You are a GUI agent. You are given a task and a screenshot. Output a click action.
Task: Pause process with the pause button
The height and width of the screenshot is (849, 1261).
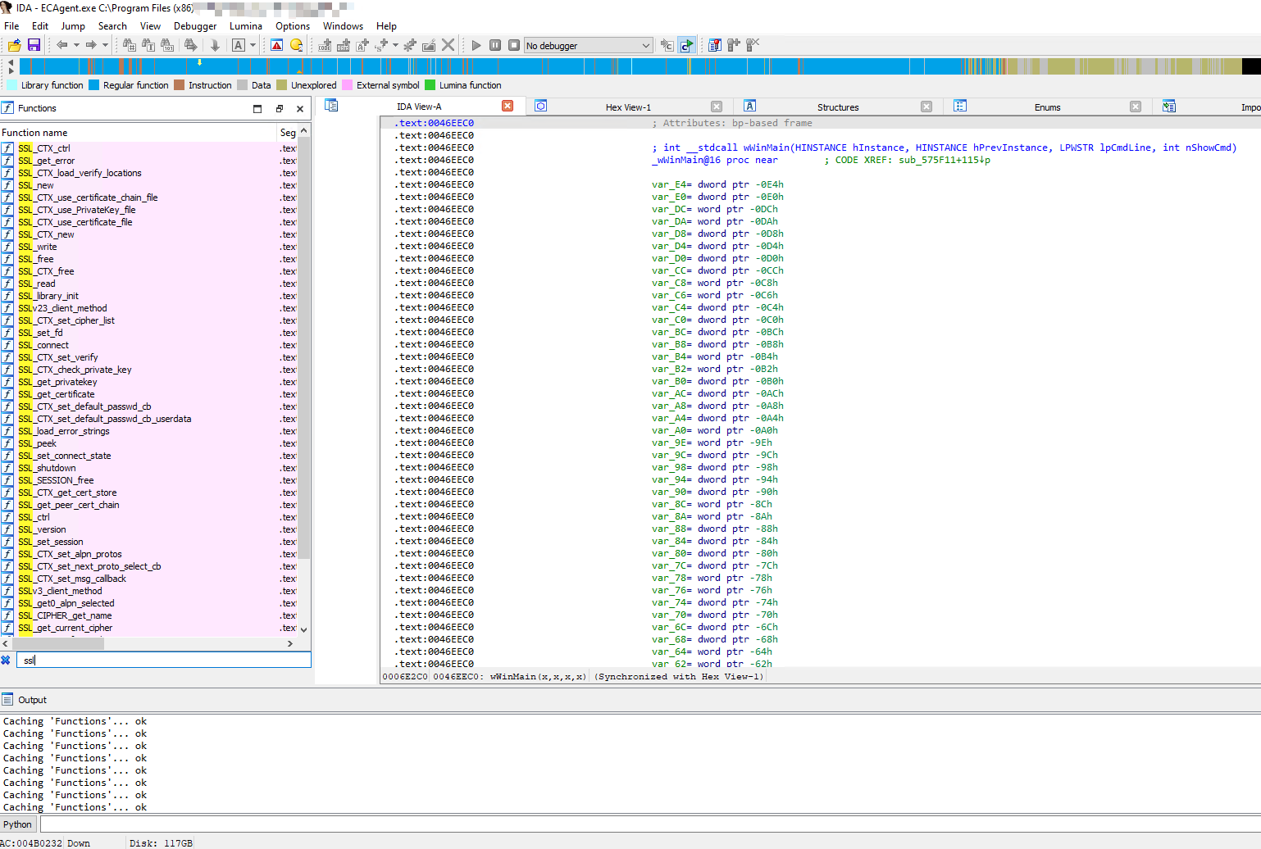(495, 45)
